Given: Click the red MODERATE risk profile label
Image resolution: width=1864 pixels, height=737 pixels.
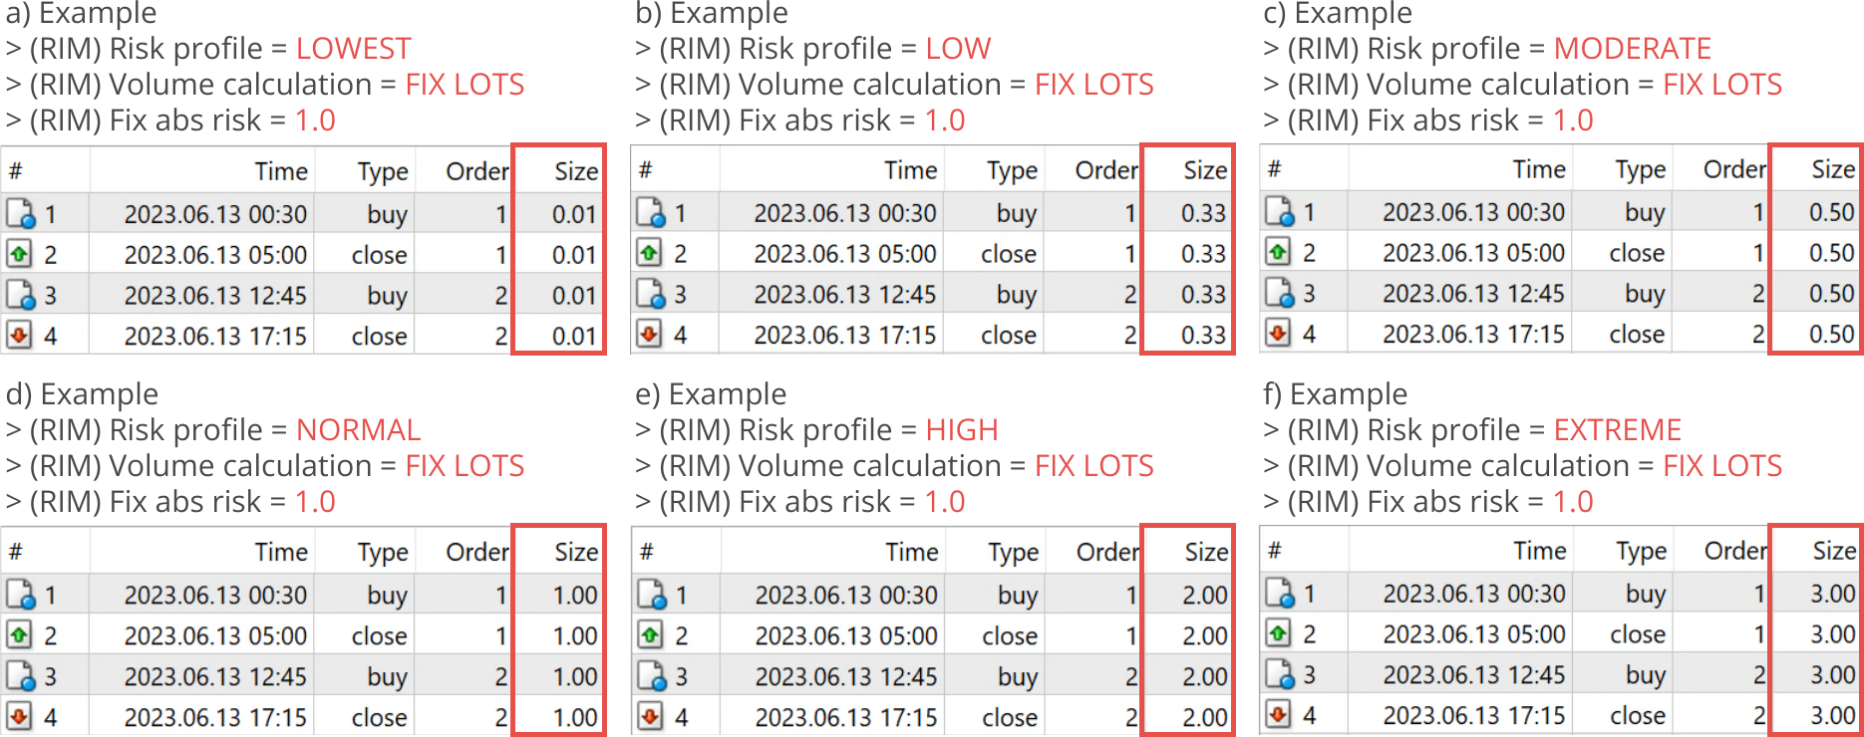Looking at the screenshot, I should click(x=1632, y=49).
